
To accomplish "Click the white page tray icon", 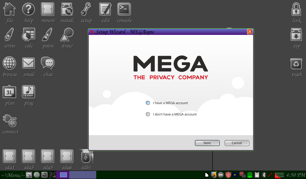I will (x=207, y=175).
